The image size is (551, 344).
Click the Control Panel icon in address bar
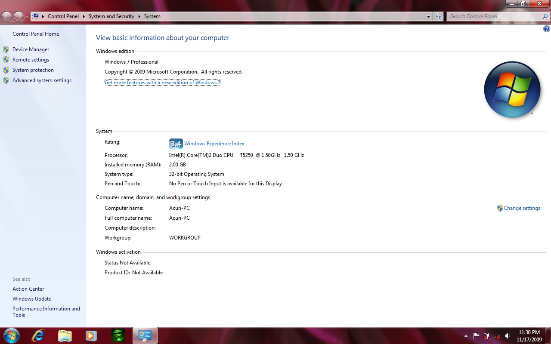click(x=36, y=16)
